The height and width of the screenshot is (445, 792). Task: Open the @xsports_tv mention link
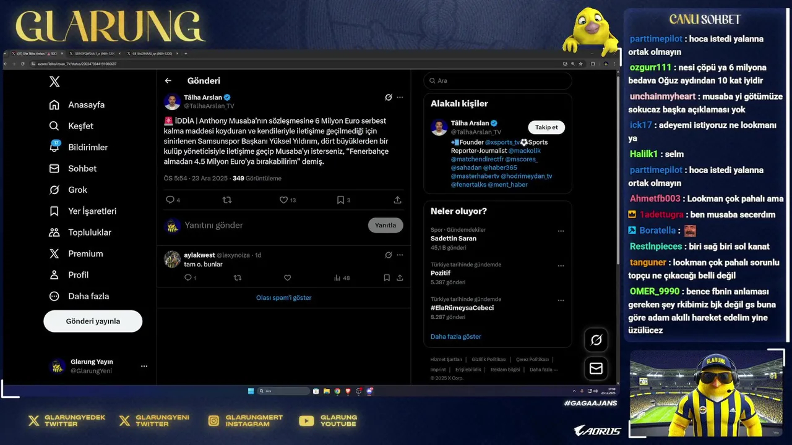pos(502,142)
